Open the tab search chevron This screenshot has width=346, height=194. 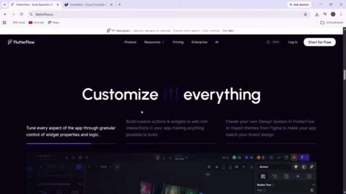[4, 4]
